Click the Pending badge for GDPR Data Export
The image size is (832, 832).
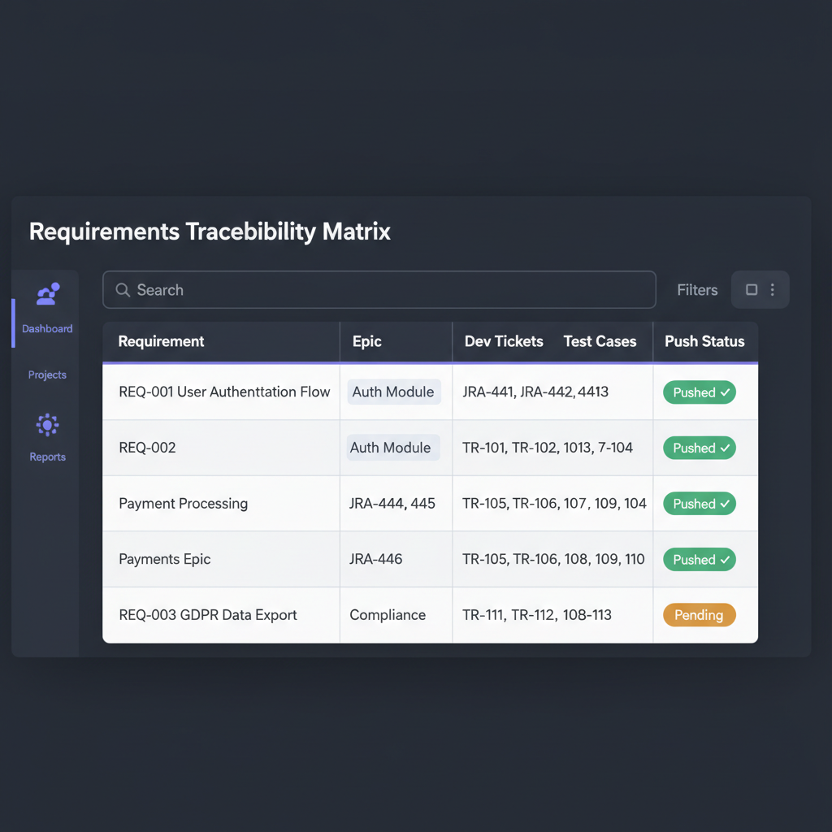pos(700,615)
